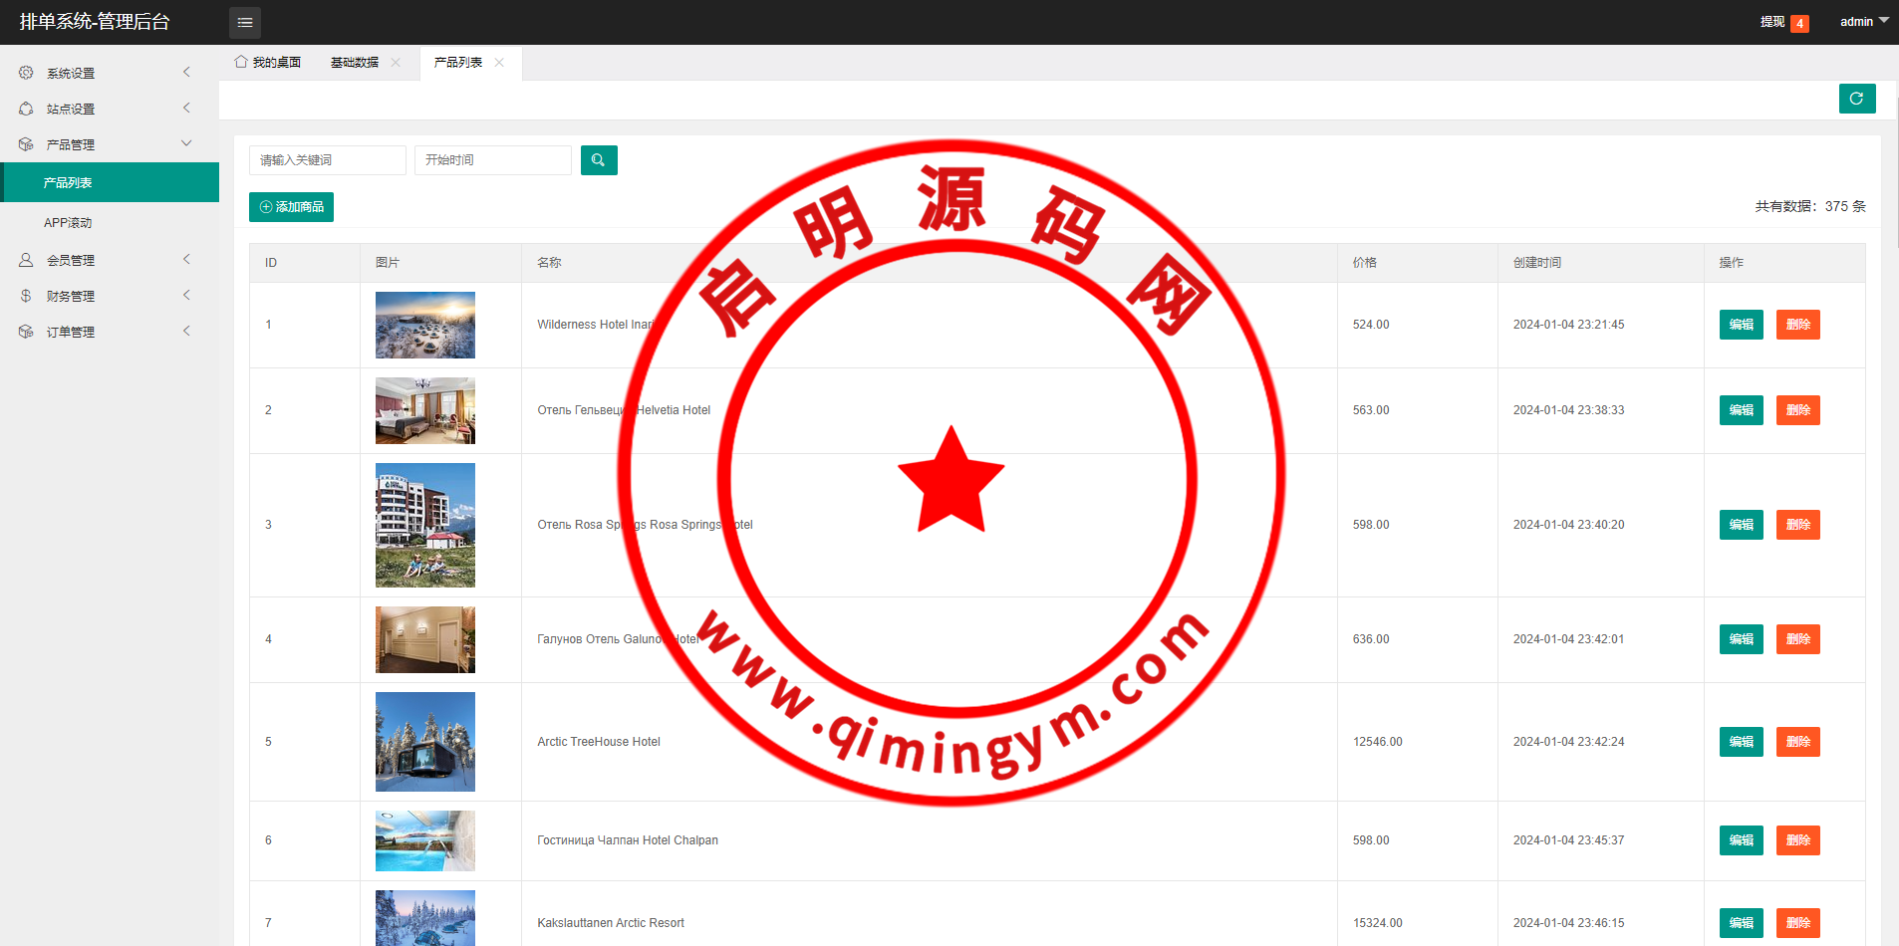
Task: Open the admin user dropdown
Action: (x=1862, y=22)
